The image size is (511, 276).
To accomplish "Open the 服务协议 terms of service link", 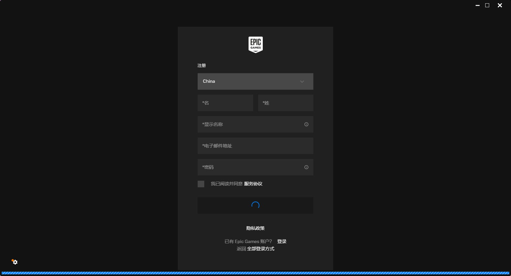I will point(253,184).
